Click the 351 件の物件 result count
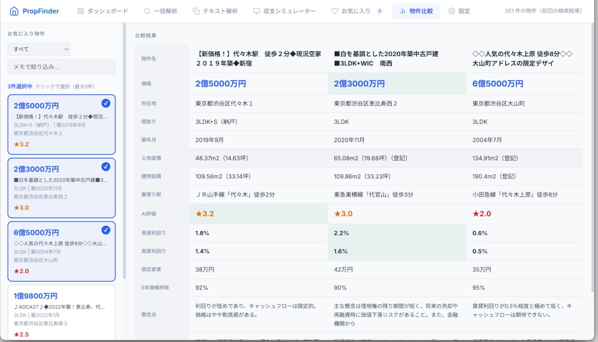The image size is (598, 342). coord(544,11)
